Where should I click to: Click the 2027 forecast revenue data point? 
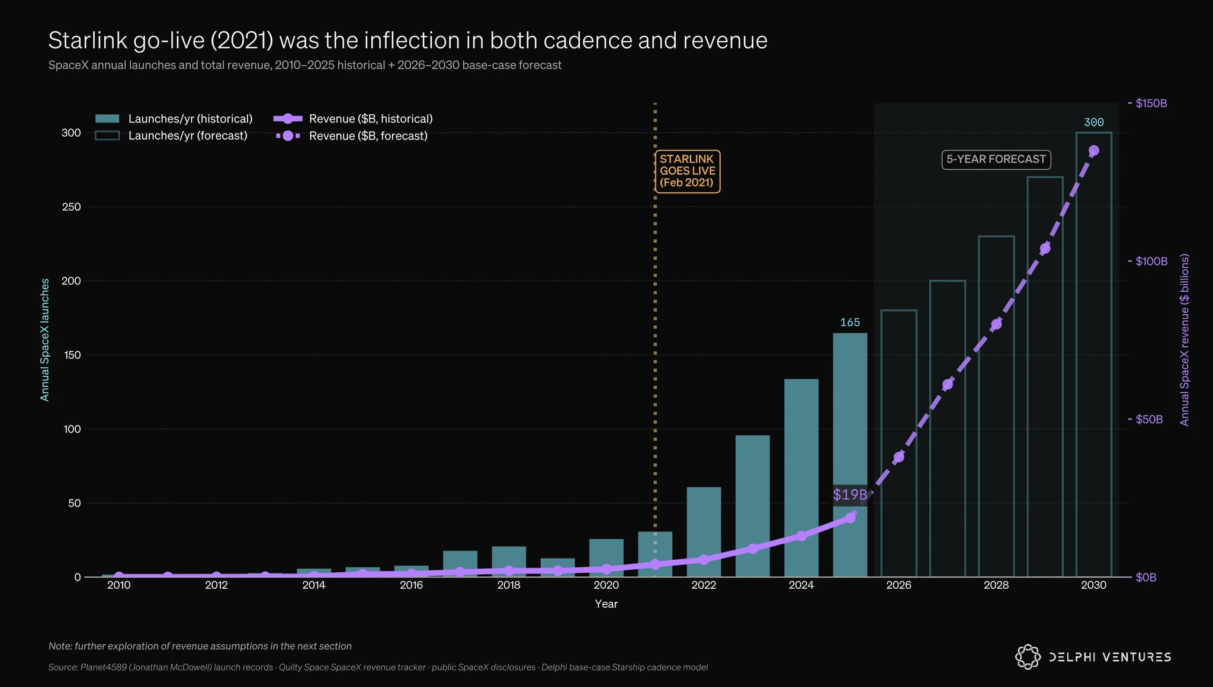(948, 385)
